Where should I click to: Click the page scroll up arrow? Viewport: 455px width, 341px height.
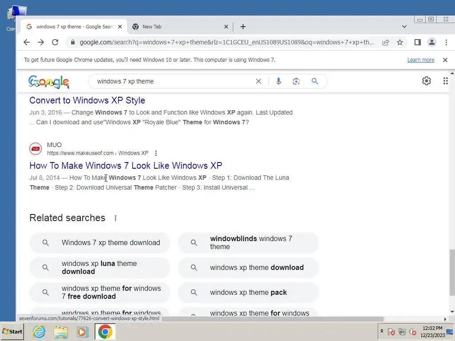pos(452,73)
